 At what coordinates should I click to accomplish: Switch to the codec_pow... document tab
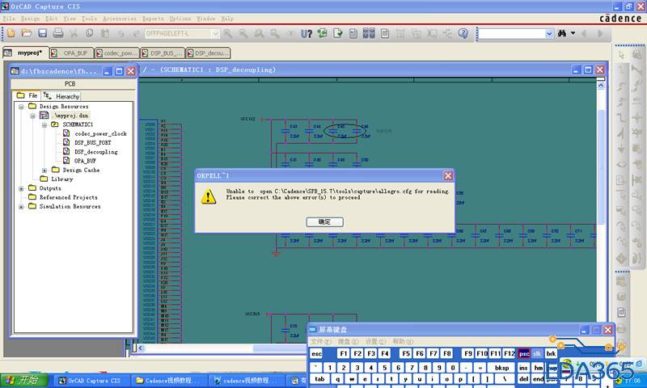tap(116, 53)
